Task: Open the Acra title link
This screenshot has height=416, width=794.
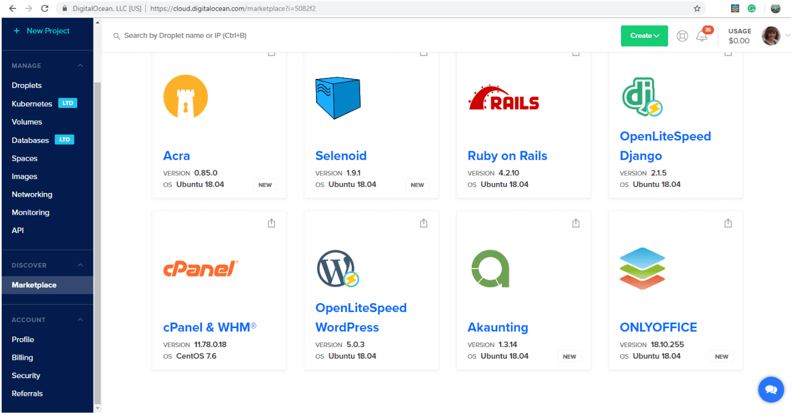Action: [x=176, y=156]
